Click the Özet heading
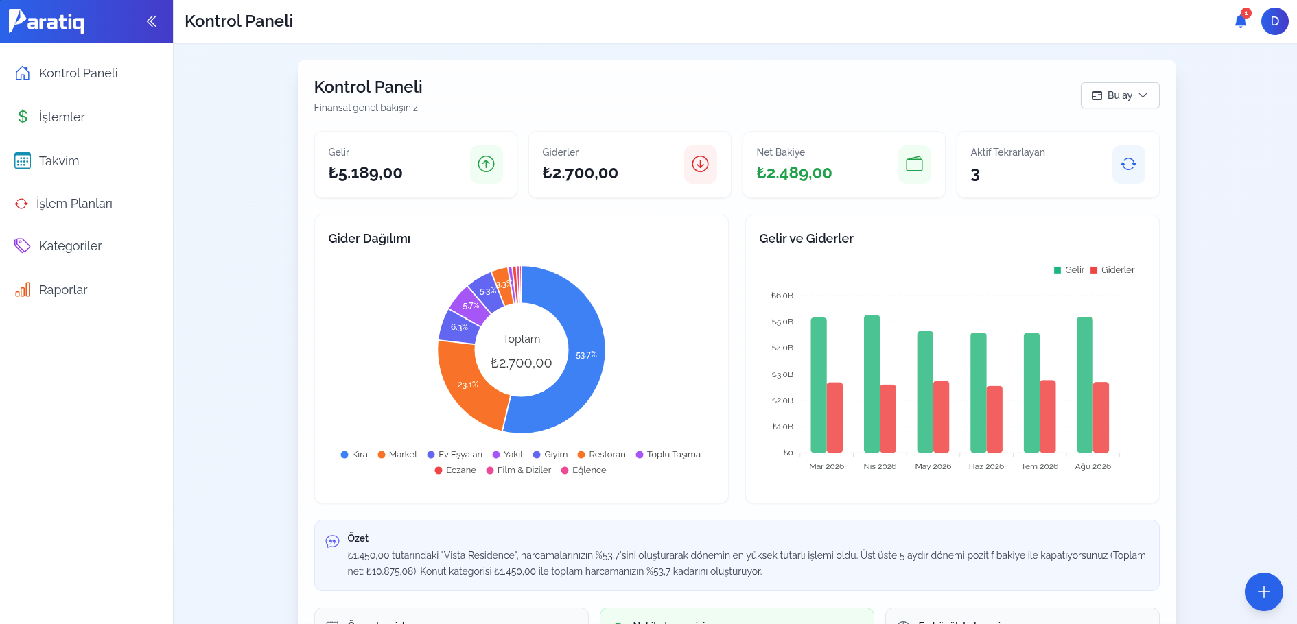This screenshot has height=624, width=1297. [x=358, y=538]
